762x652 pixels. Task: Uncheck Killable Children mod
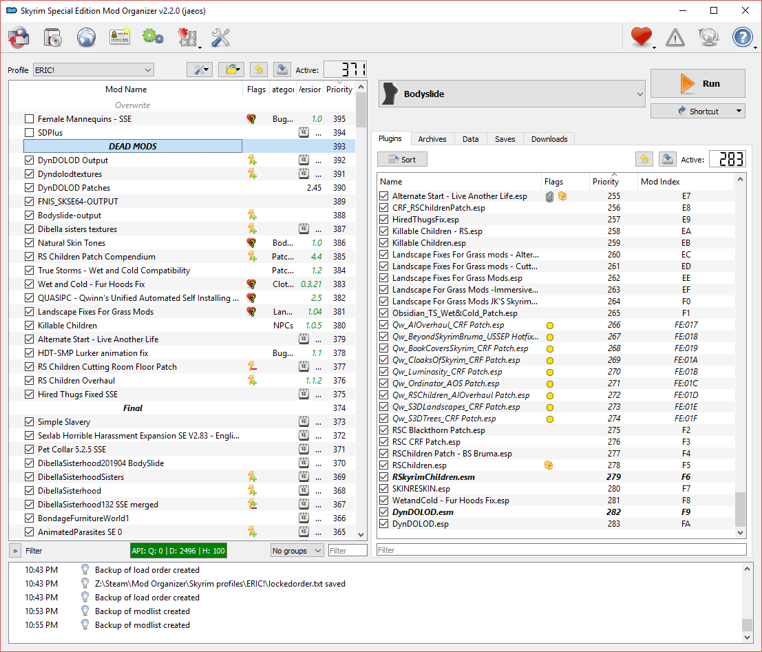[x=29, y=325]
